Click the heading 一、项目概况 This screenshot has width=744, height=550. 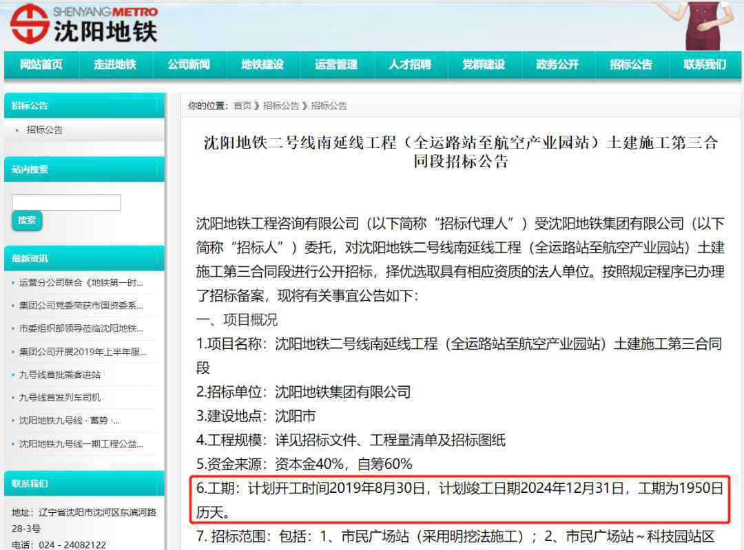(237, 320)
